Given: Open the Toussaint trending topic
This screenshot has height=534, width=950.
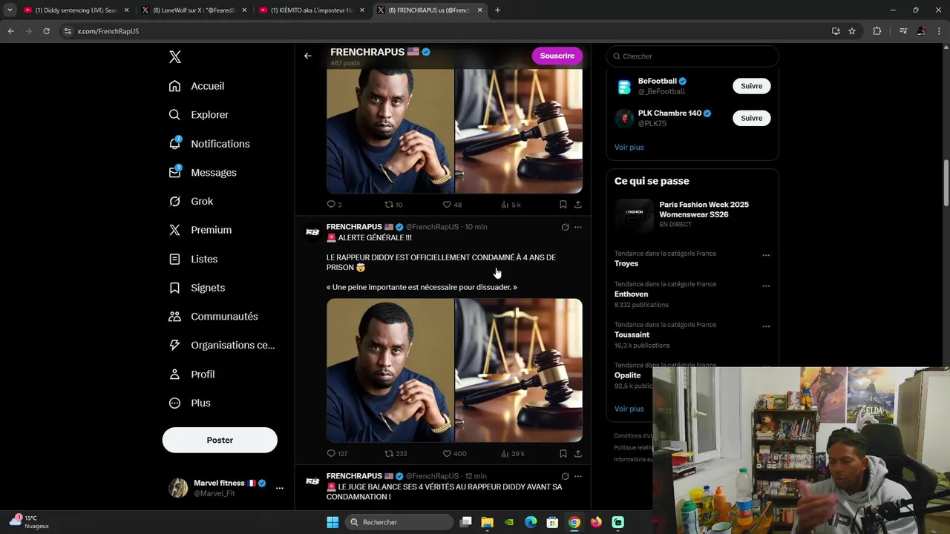Looking at the screenshot, I should point(632,334).
